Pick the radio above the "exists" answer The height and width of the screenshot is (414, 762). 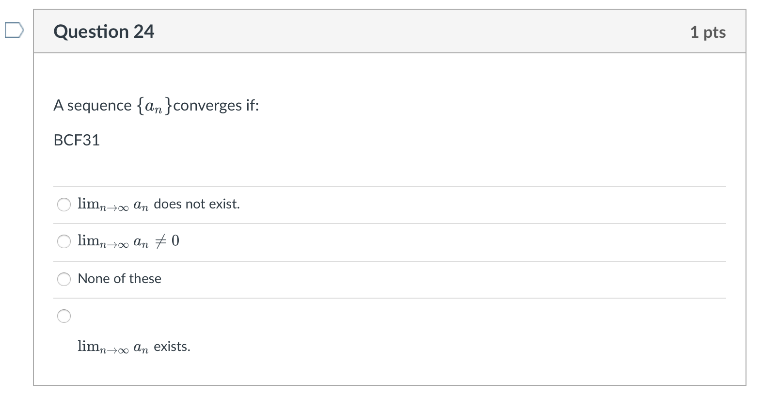[64, 316]
